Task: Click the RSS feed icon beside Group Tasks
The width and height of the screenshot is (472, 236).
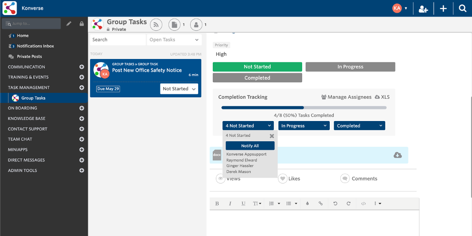Action: pos(156,24)
